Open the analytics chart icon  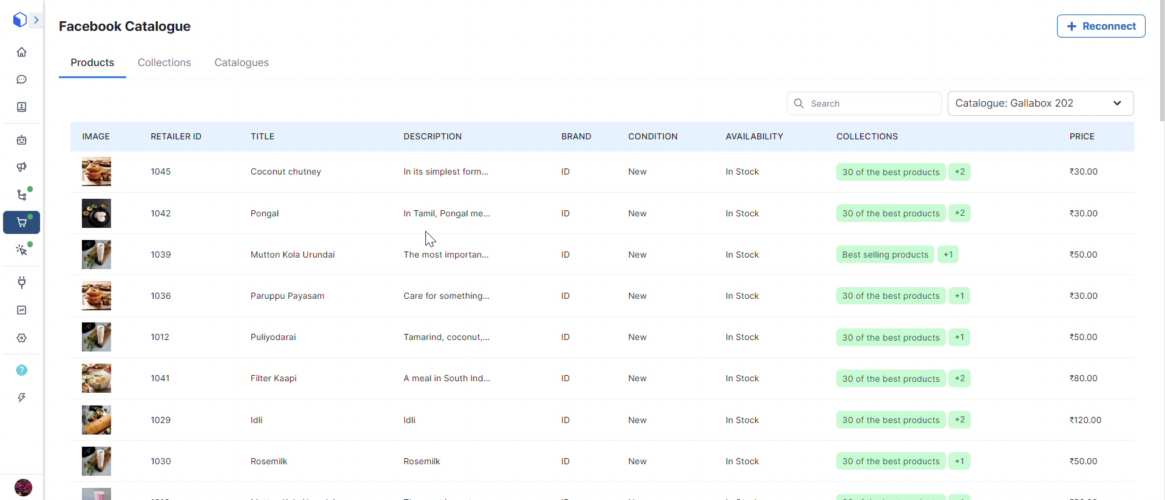22,310
